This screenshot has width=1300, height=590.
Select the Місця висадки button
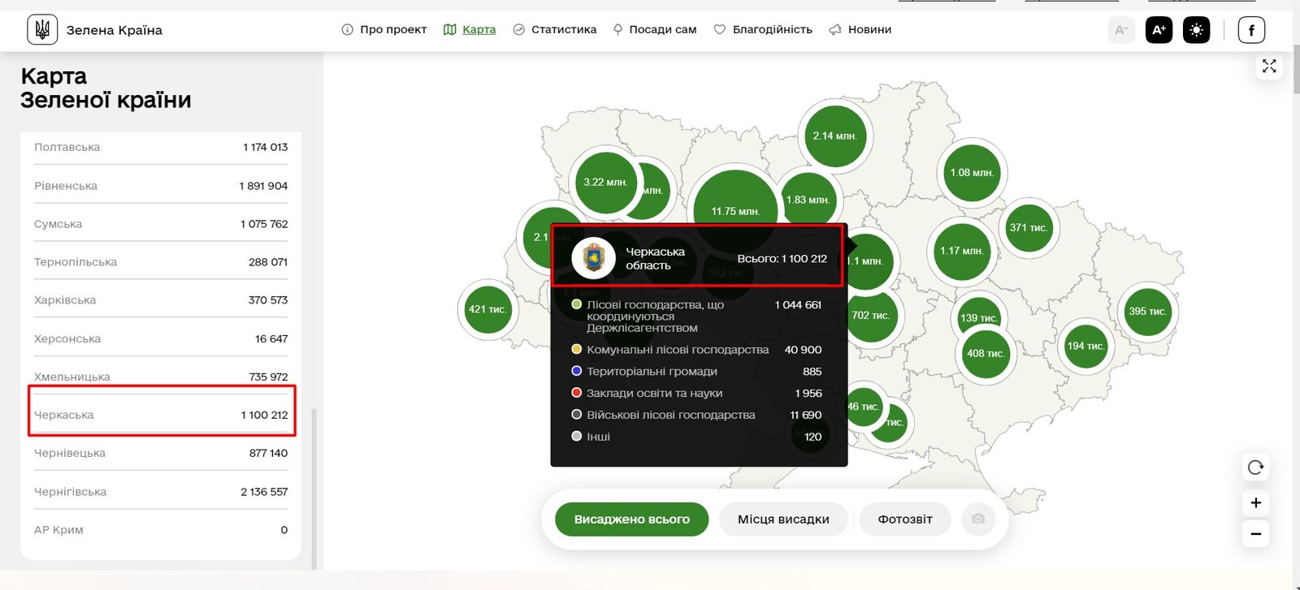pos(783,519)
